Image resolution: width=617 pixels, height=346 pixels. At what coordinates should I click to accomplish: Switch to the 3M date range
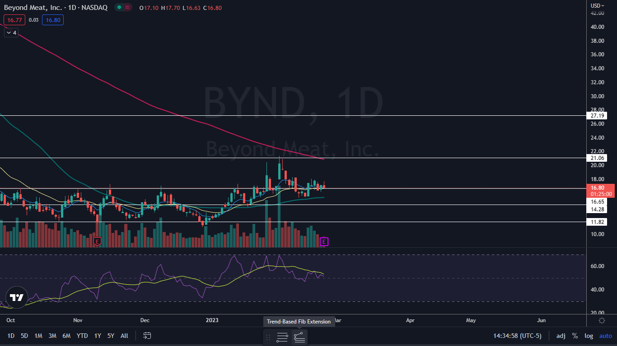click(x=52, y=336)
